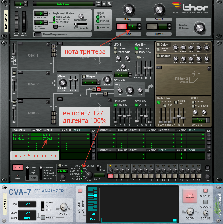Click the keyboard Mode button

pos(56,26)
